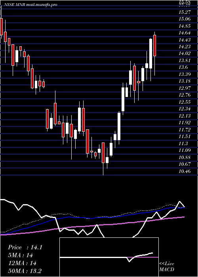The height and width of the screenshot is (277, 198).
Task: Click the 'Price : 14.1' readout
Action: (x=25, y=247)
